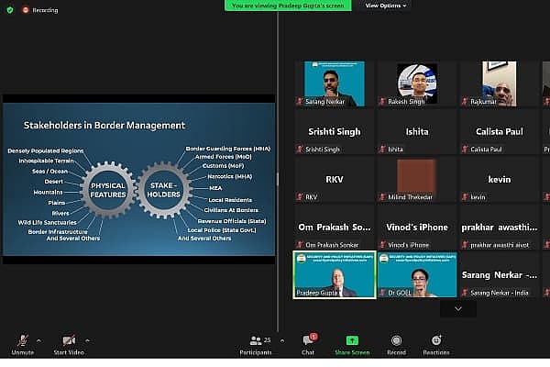Open the Reactions menu
This screenshot has width=550, height=367.
point(435,342)
